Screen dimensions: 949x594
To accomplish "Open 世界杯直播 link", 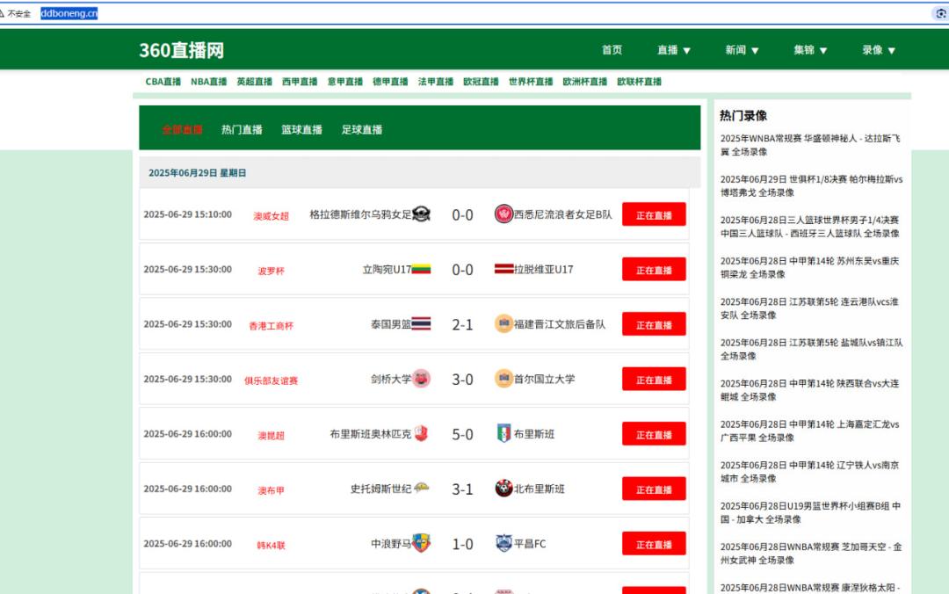I will pyautogui.click(x=531, y=82).
